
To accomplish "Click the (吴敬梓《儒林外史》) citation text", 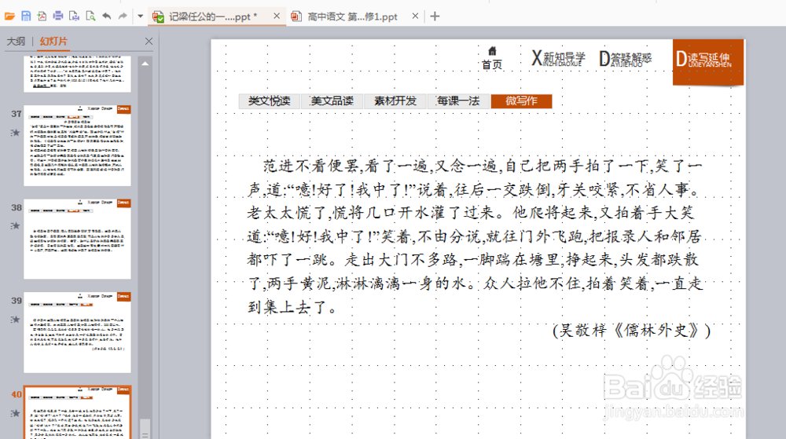I will click(632, 331).
